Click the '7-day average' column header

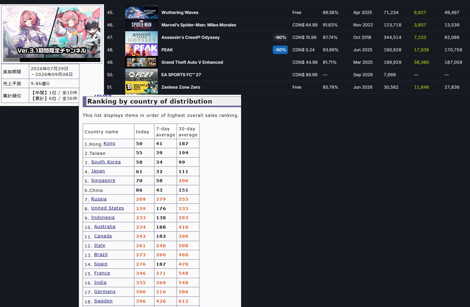(165, 131)
